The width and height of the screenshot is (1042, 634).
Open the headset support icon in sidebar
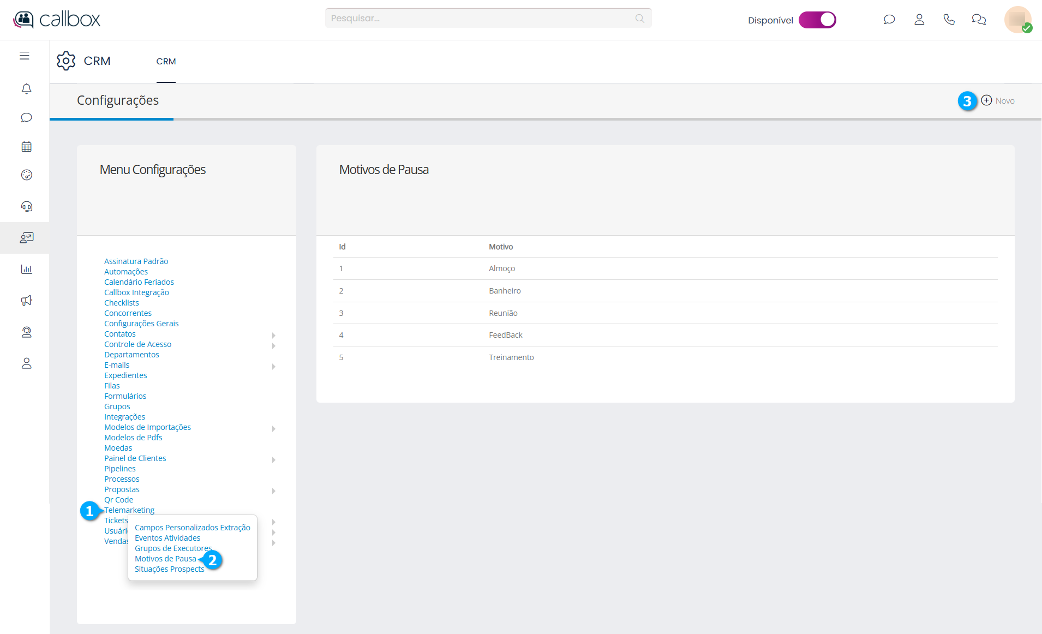(26, 206)
